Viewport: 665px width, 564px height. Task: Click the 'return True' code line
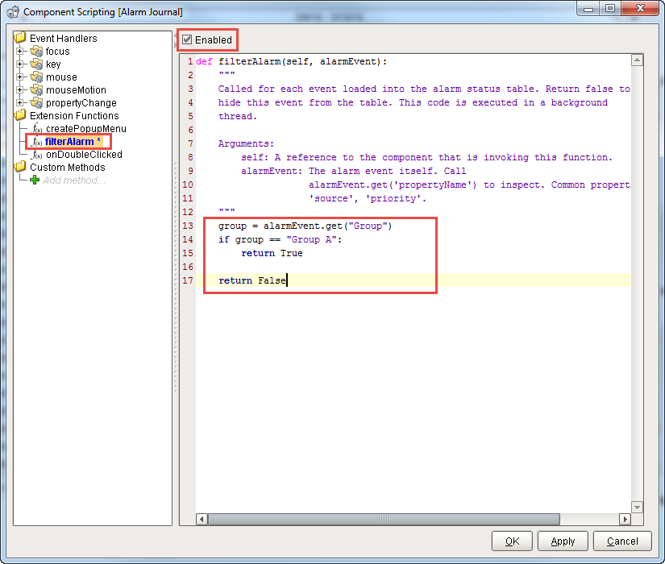pos(272,253)
